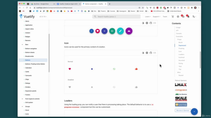Click the pink heart floating button
Image resolution: width=211 pixels, height=118 pixels.
pos(98,31)
